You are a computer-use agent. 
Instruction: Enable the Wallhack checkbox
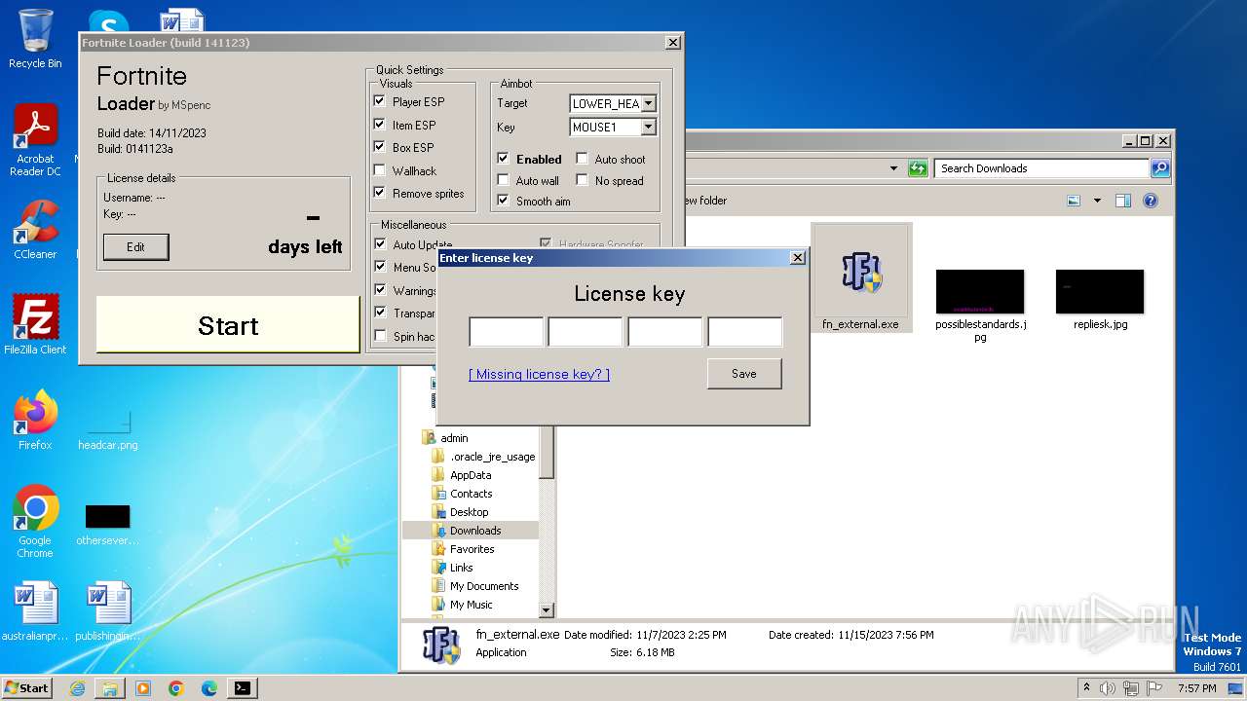click(x=380, y=170)
